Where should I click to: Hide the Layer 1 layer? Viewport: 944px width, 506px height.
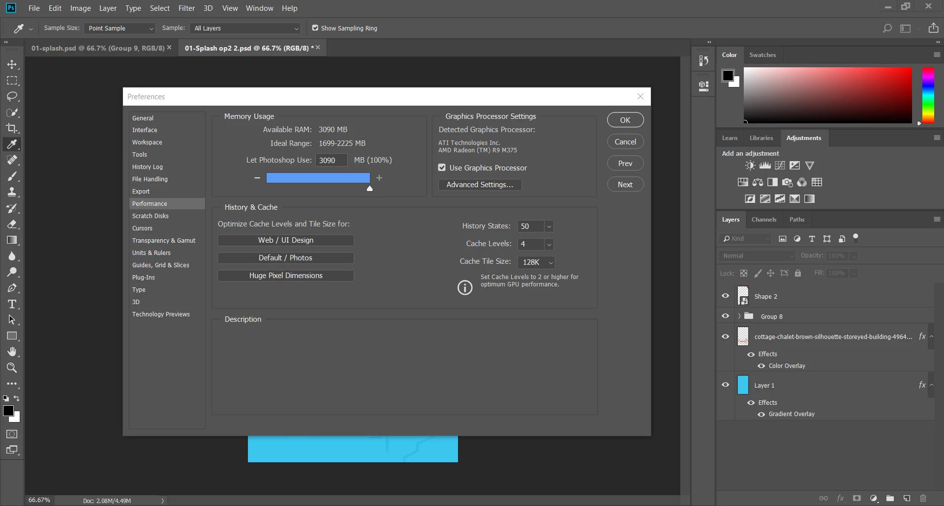(x=725, y=385)
